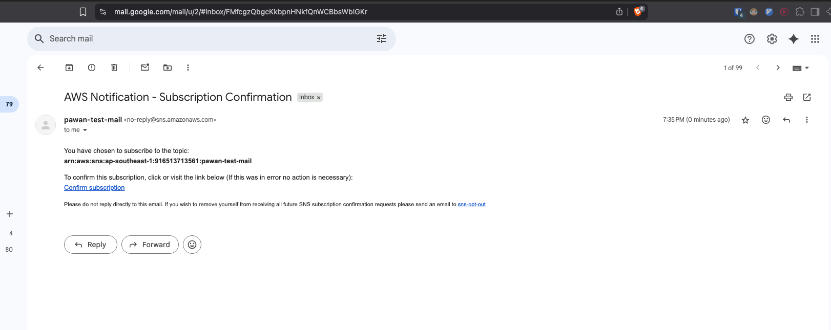The width and height of the screenshot is (831, 330).
Task: Open the browser extensions puzzle icon
Action: click(x=800, y=12)
